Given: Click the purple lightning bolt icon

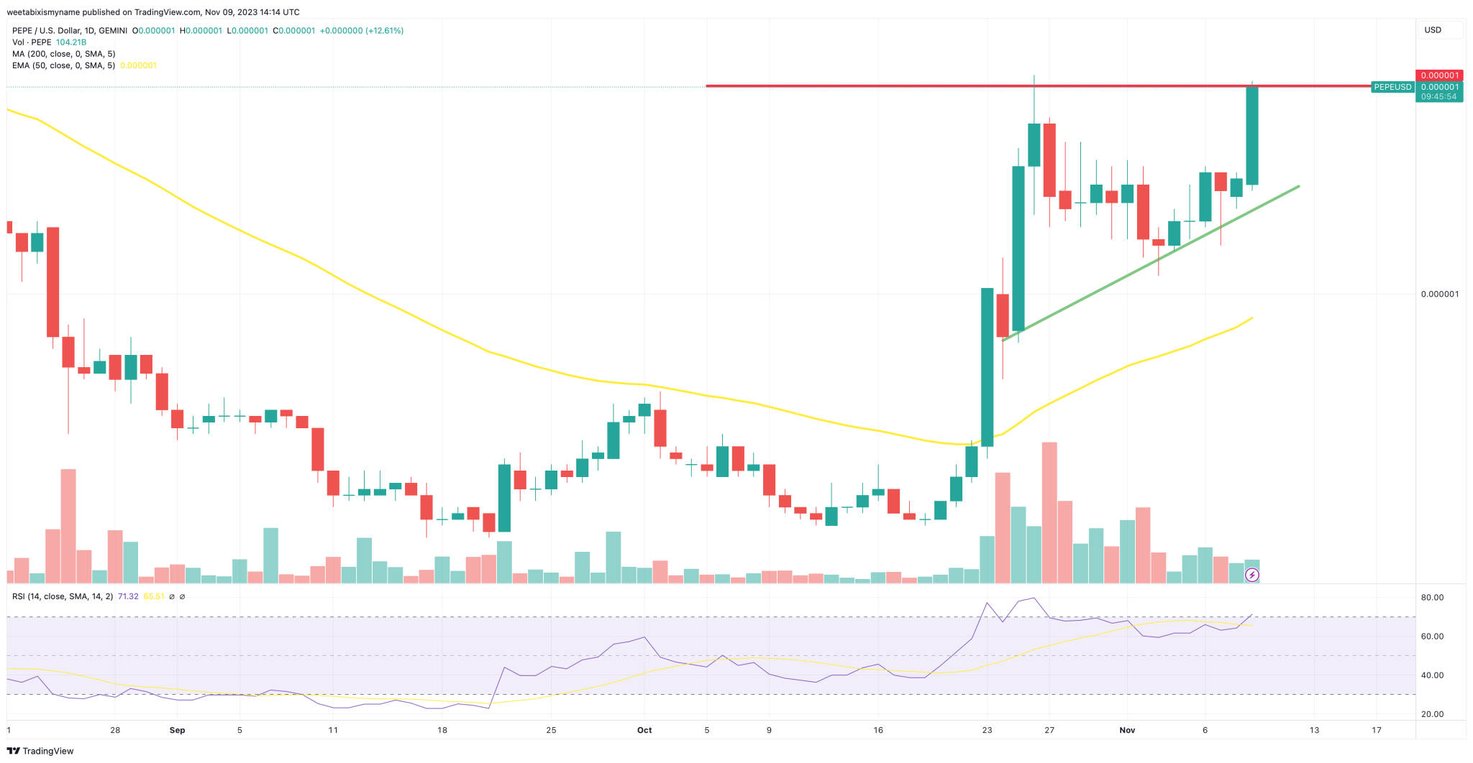Looking at the screenshot, I should point(1252,575).
